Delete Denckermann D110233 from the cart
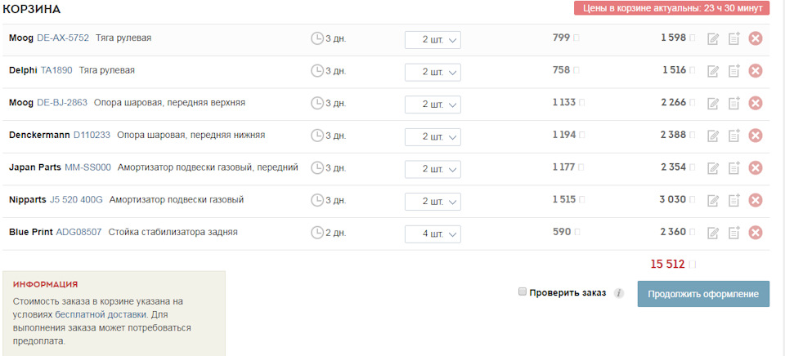Viewport: 785px width, 356px height. [x=756, y=136]
